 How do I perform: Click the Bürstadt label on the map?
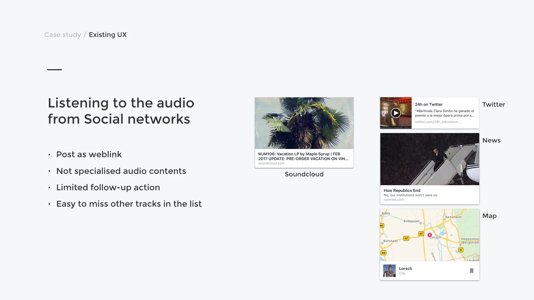(390, 241)
